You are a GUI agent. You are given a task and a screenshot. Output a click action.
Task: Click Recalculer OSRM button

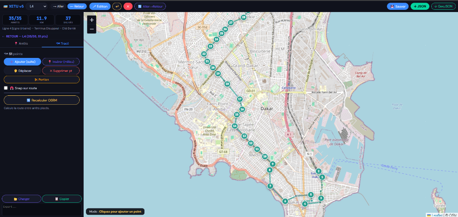click(42, 100)
